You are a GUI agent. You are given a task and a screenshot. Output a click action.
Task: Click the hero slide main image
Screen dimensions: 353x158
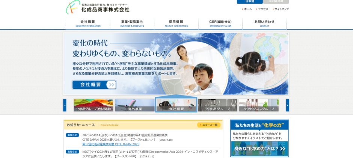pyautogui.click(x=176, y=64)
